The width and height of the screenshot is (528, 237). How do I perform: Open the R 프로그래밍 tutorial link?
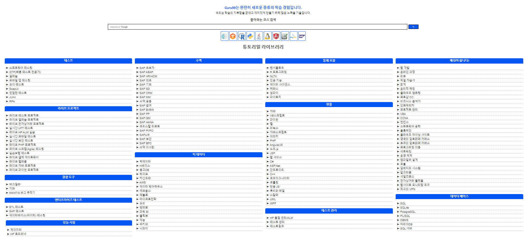[x=278, y=72]
